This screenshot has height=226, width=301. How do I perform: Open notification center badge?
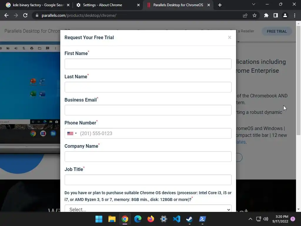coord(293,219)
